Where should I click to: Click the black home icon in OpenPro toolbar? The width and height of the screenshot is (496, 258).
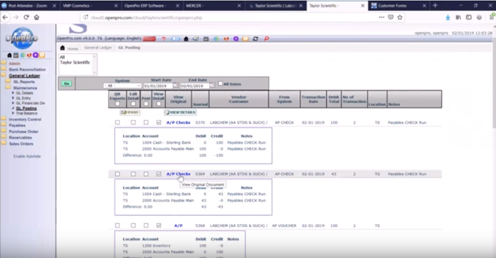point(186,39)
